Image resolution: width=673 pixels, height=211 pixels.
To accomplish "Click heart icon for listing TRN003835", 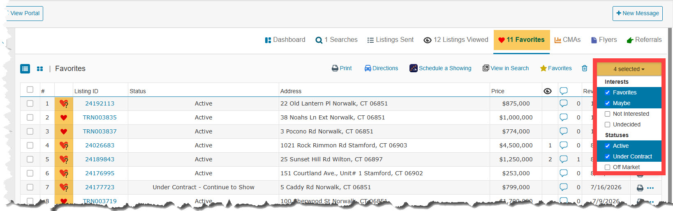I will pos(64,117).
